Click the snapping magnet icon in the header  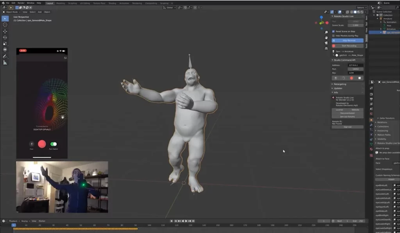pyautogui.click(x=179, y=8)
